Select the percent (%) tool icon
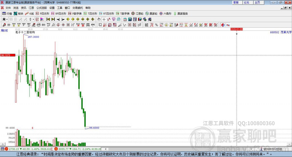Image resolution: width=292 pixels, height=157 pixels. coord(157,25)
